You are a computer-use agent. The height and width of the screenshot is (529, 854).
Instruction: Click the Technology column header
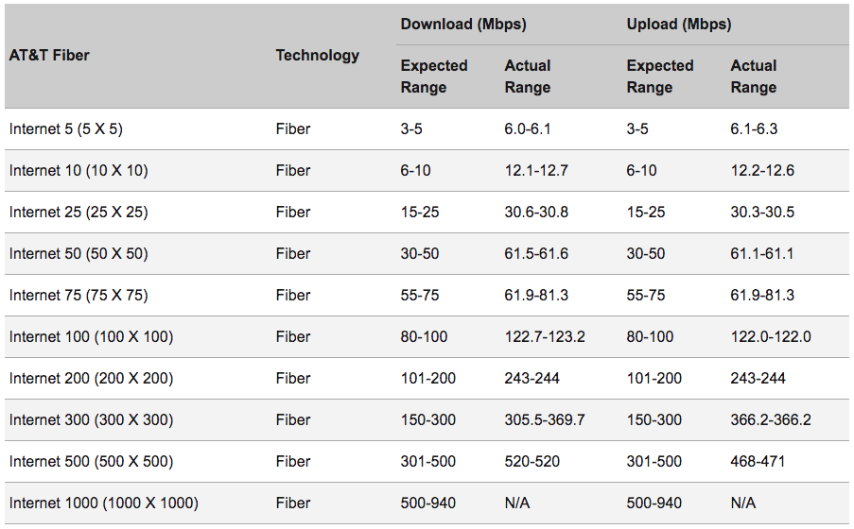317,55
